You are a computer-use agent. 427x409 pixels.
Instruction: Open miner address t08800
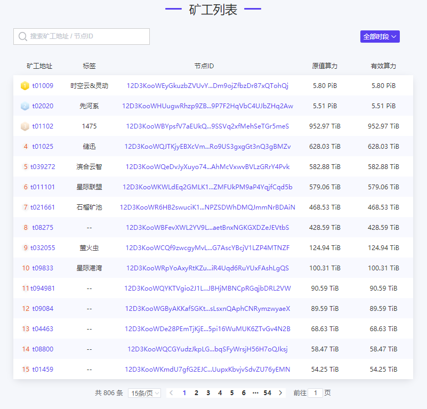(43, 349)
